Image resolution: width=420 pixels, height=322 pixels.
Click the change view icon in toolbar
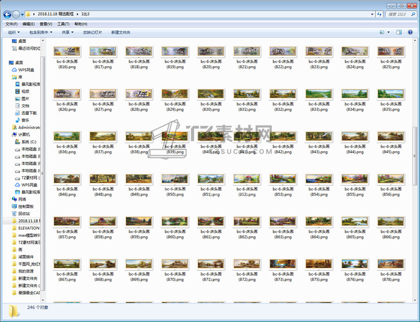(382, 32)
